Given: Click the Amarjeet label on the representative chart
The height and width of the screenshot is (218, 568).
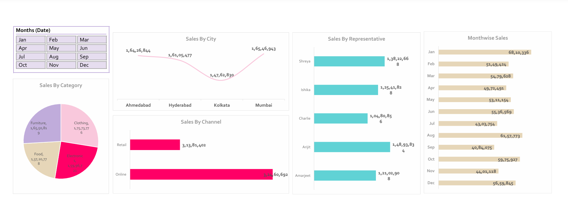Looking at the screenshot, I should 303,176.
